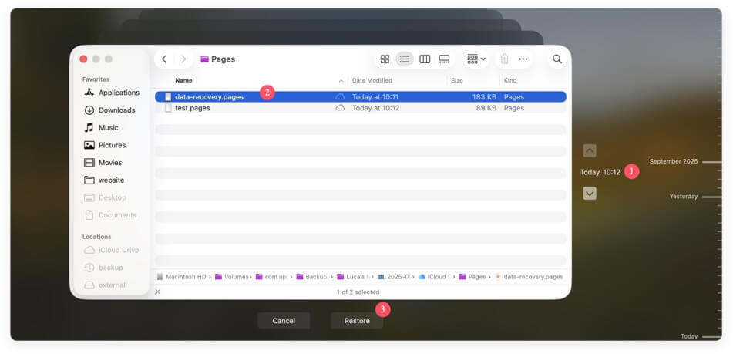
Task: Go to the next backup with the down arrow
Action: point(590,193)
